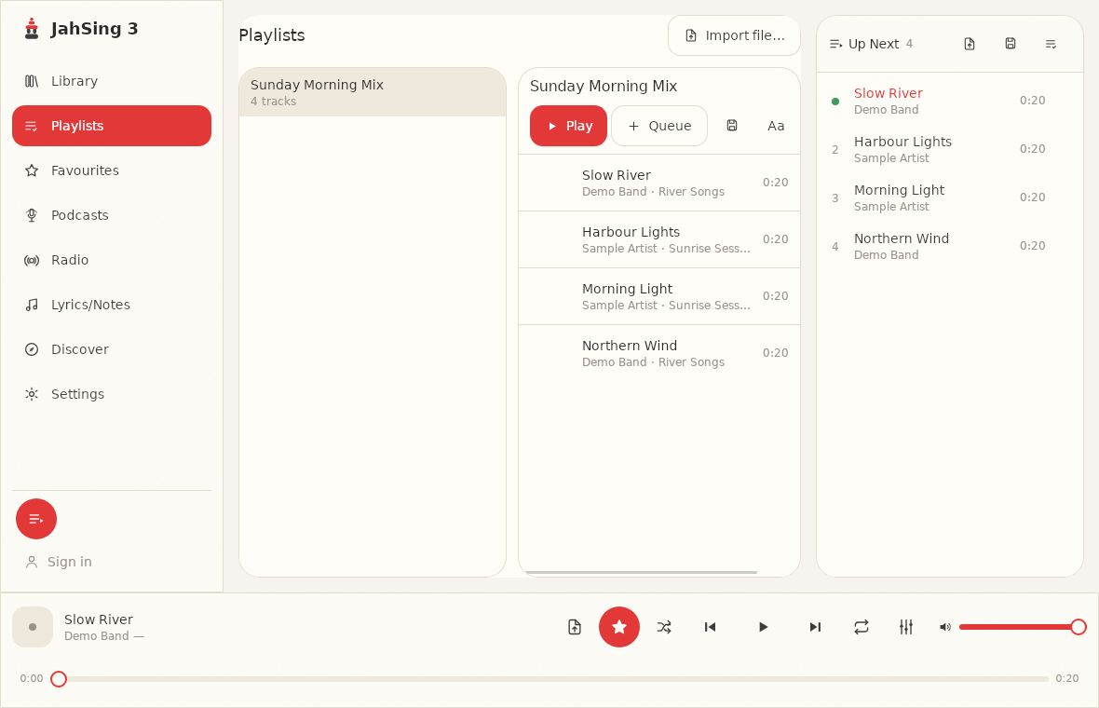
Task: Select Northern Wind track in playlist
Action: pos(658,353)
